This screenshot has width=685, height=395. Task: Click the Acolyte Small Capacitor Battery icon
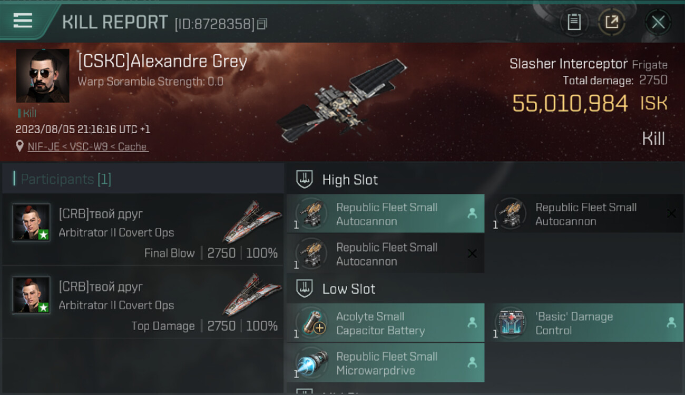point(311,322)
